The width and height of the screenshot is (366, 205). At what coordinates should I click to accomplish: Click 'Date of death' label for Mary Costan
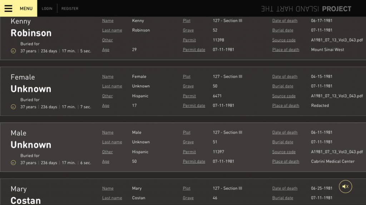click(x=285, y=189)
